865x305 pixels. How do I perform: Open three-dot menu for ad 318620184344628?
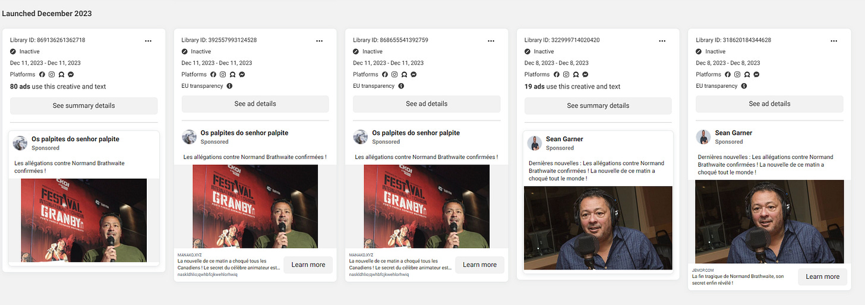(x=834, y=40)
